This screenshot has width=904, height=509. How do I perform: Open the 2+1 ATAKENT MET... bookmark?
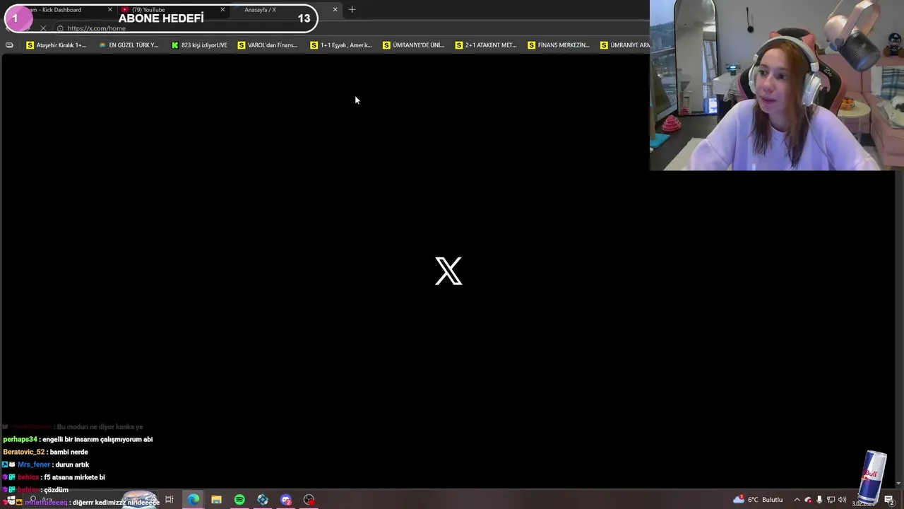(485, 45)
